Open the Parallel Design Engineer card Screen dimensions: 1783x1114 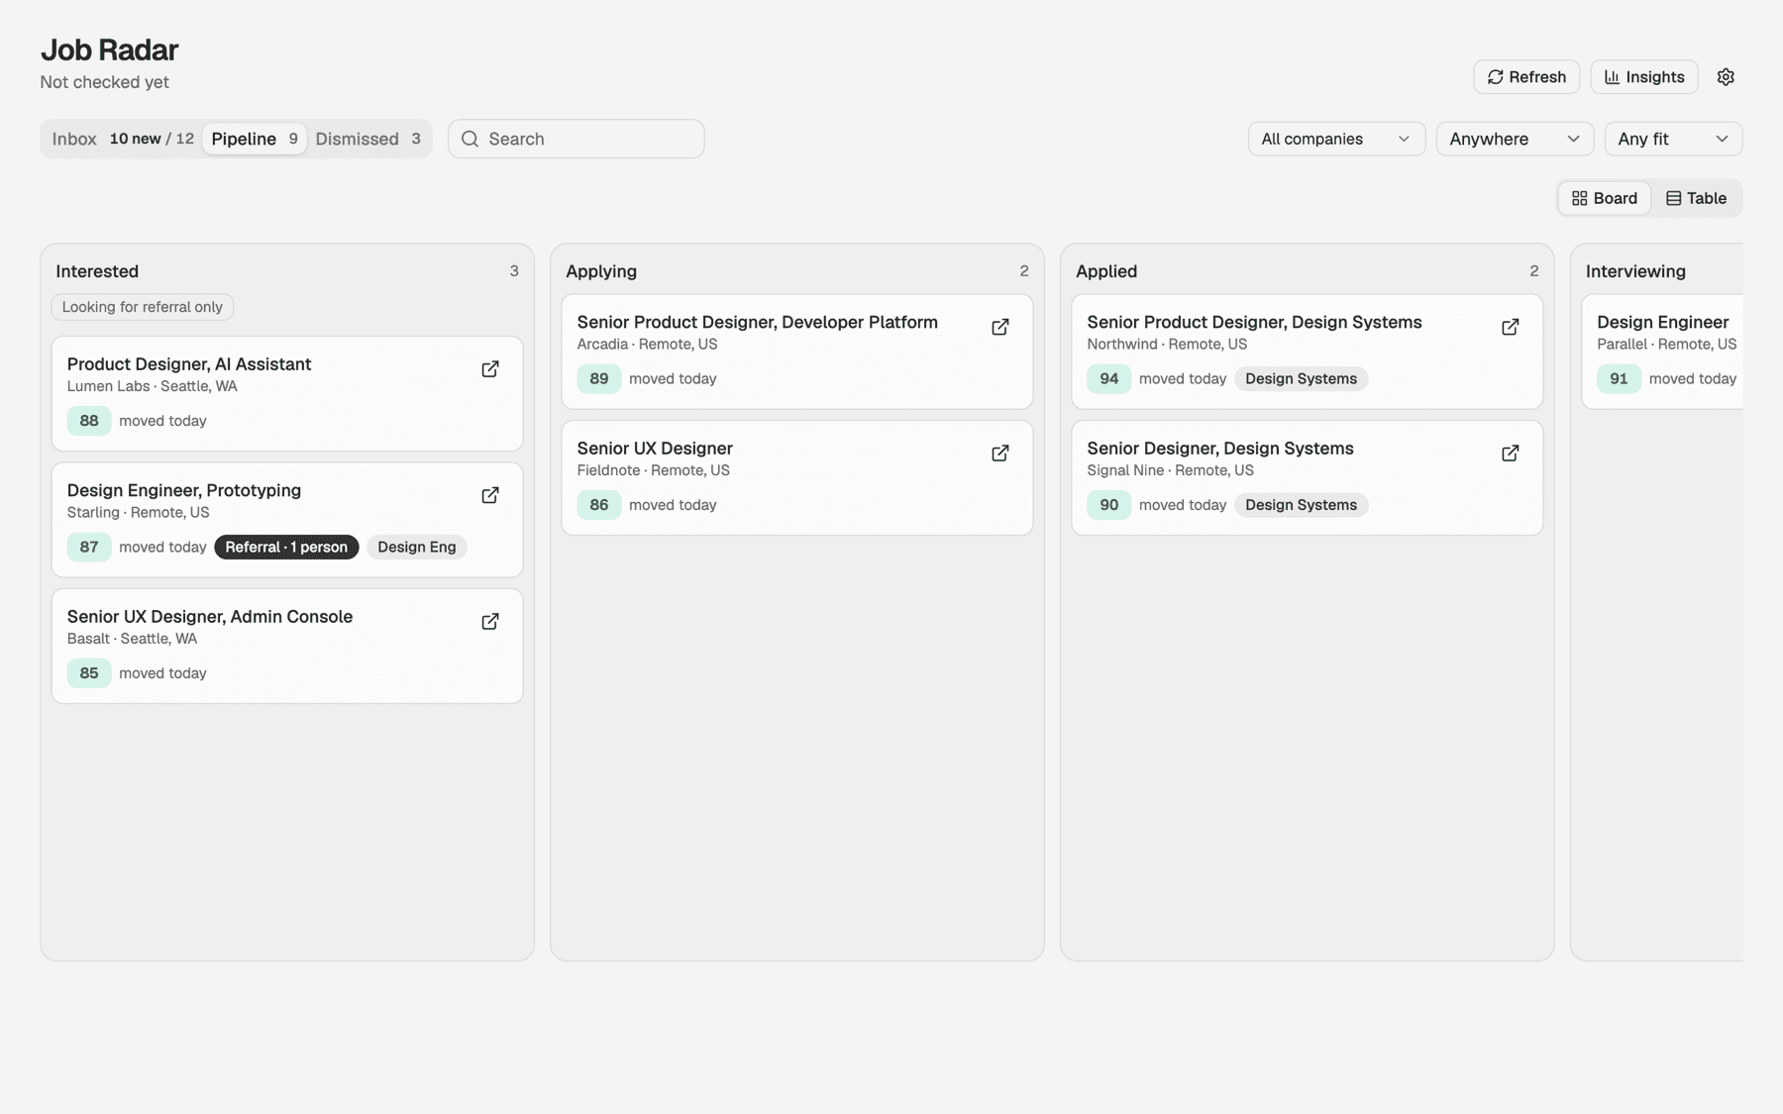point(1663,352)
